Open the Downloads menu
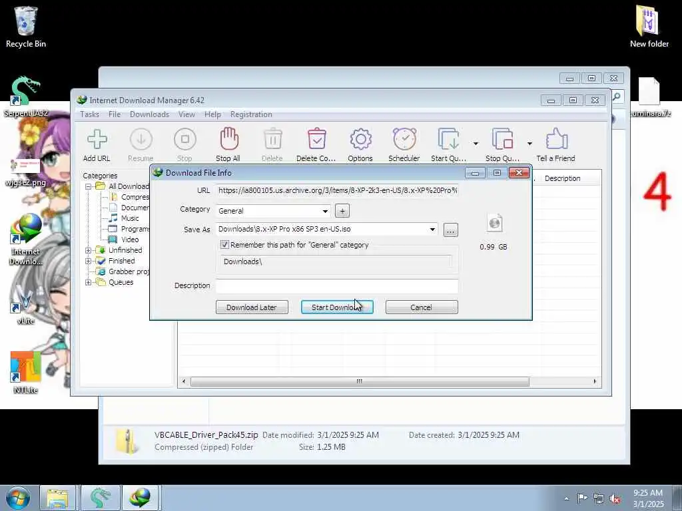 (x=149, y=114)
